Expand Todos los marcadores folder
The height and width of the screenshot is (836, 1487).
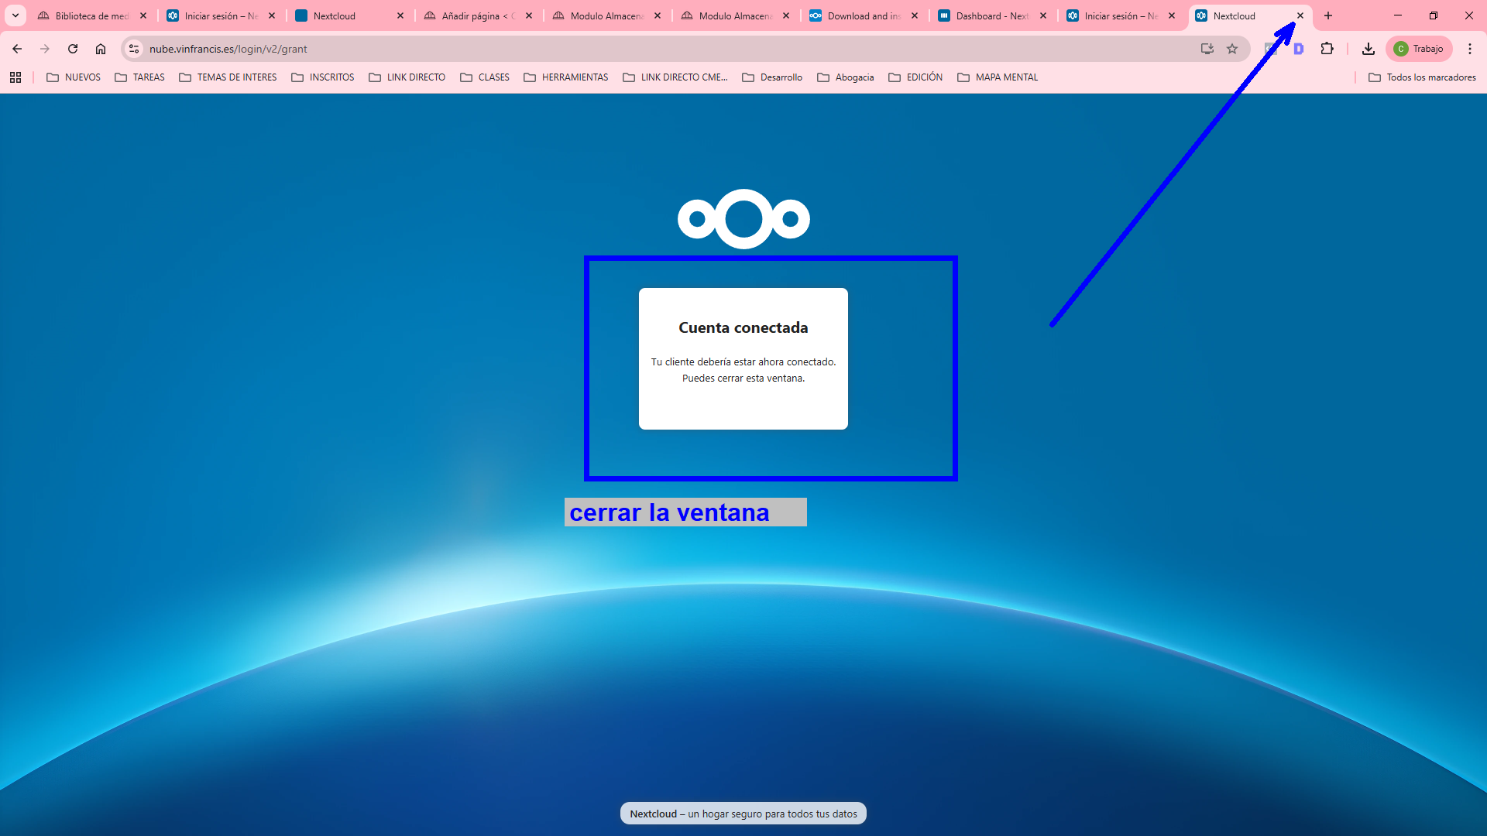(1422, 77)
